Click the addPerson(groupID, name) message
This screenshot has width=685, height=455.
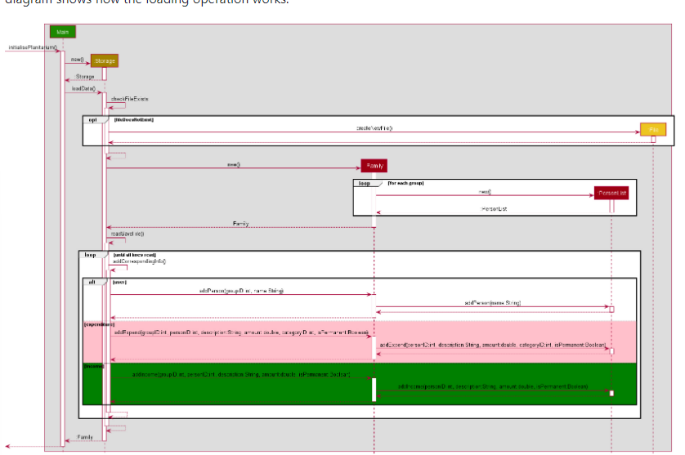coord(242,291)
